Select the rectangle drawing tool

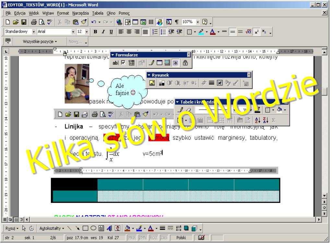[85, 228]
